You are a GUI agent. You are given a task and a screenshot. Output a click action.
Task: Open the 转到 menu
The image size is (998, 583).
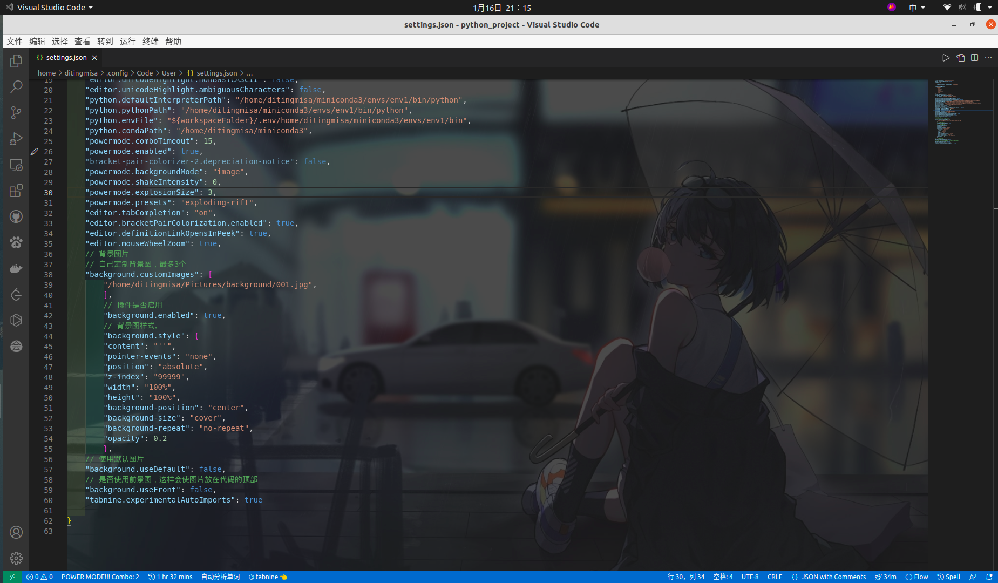105,42
